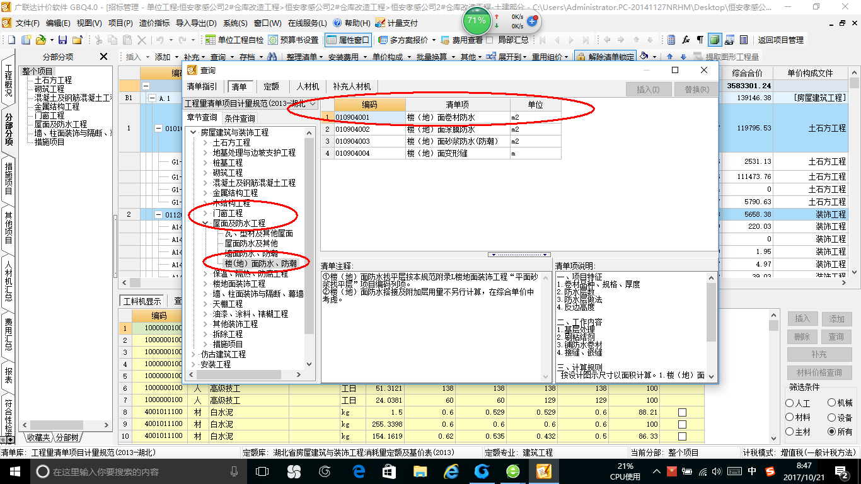Click query tree vertical scrollbar
The height and width of the screenshot is (484, 861).
click(309, 248)
